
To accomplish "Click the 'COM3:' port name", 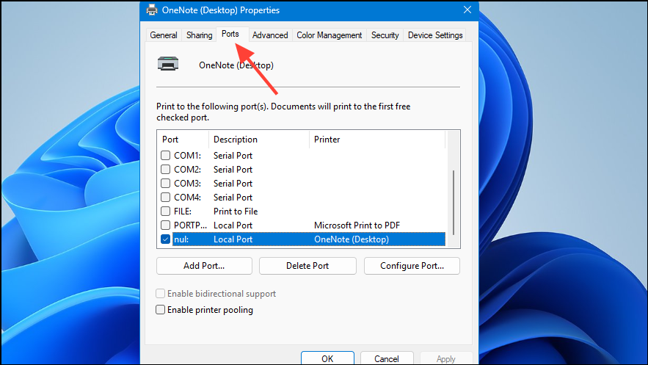I will pyautogui.click(x=187, y=183).
